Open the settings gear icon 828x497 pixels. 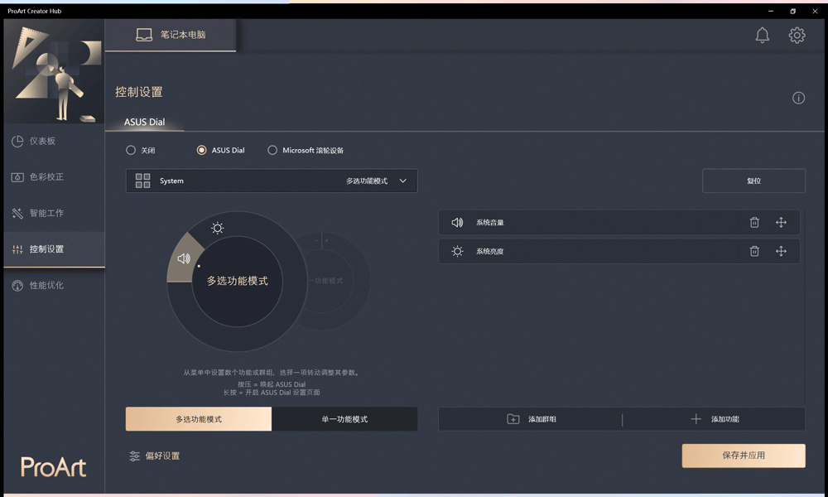point(797,36)
